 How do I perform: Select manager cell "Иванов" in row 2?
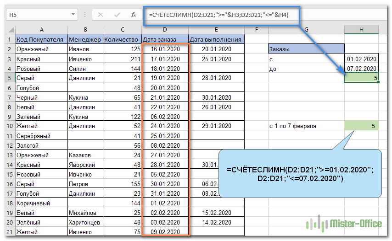click(x=85, y=49)
